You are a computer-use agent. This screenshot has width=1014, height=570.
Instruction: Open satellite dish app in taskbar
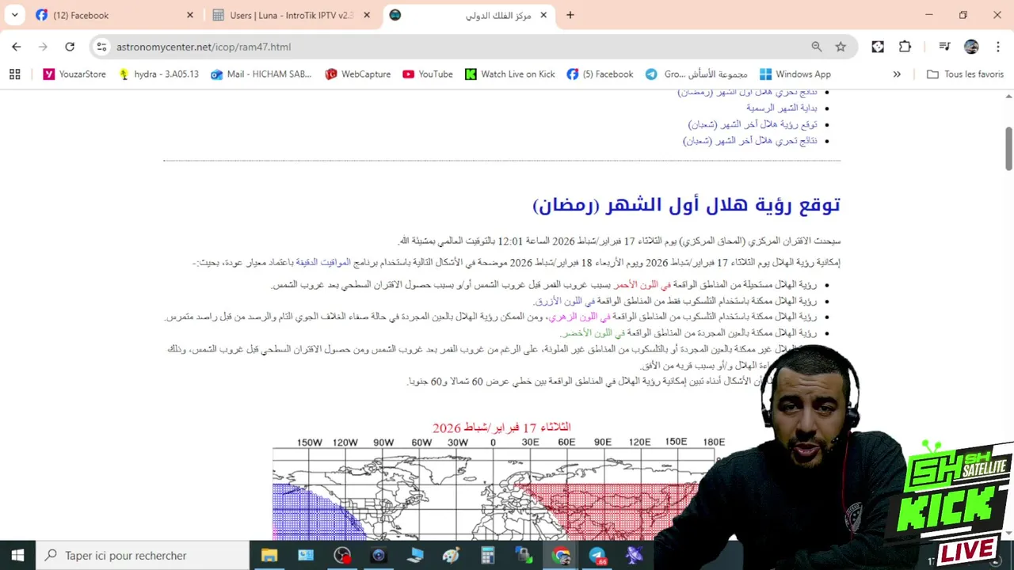[x=634, y=556]
